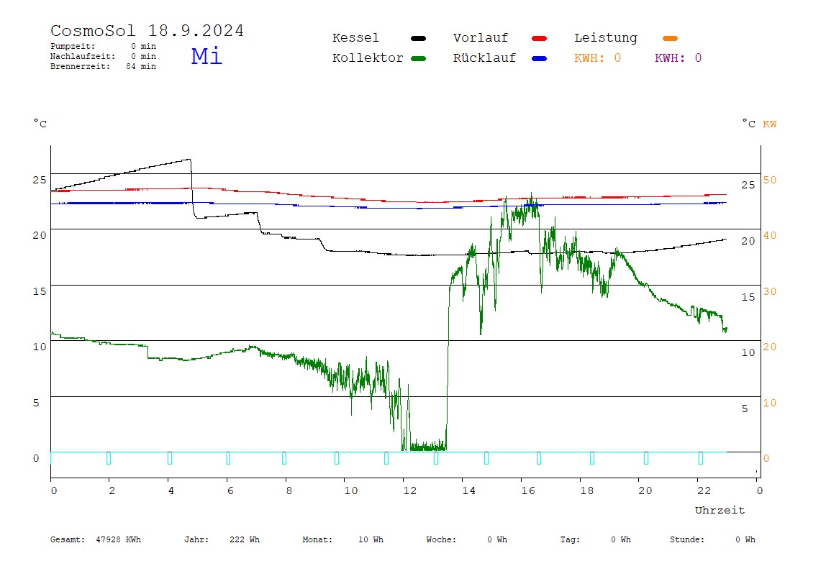
Task: Click the "Monat:" footer label
Action: pos(317,539)
